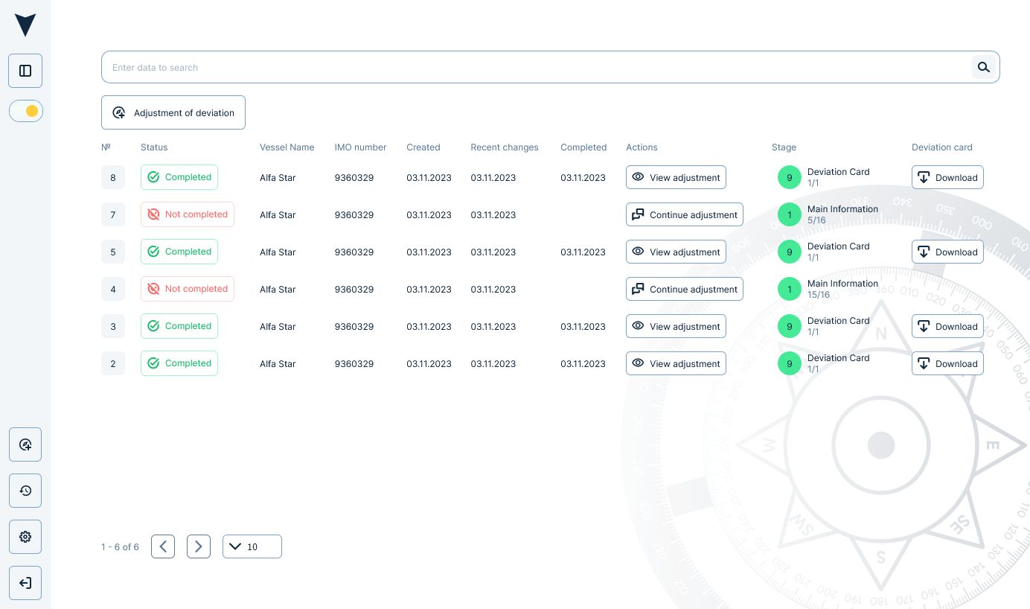The image size is (1030, 609).
Task: Click the '1 - 6 of 6' pagination text
Action: (x=120, y=547)
